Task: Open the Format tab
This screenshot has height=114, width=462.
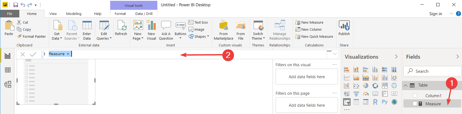Action: coord(120,14)
